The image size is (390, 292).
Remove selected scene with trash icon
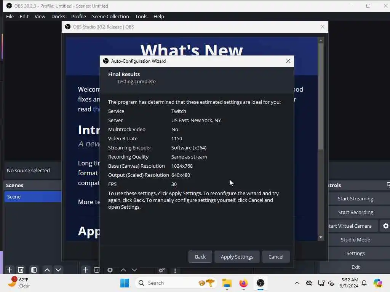pos(21,270)
